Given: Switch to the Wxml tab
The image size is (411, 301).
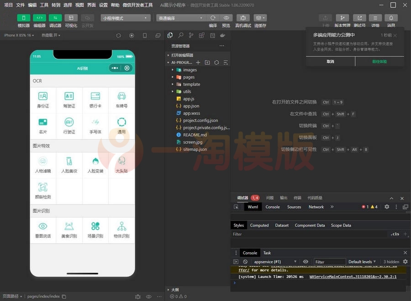Looking at the screenshot, I should [253, 207].
